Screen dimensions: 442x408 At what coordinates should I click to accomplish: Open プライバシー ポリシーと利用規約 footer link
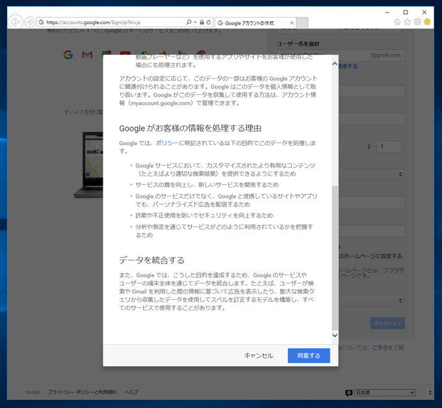click(x=82, y=392)
